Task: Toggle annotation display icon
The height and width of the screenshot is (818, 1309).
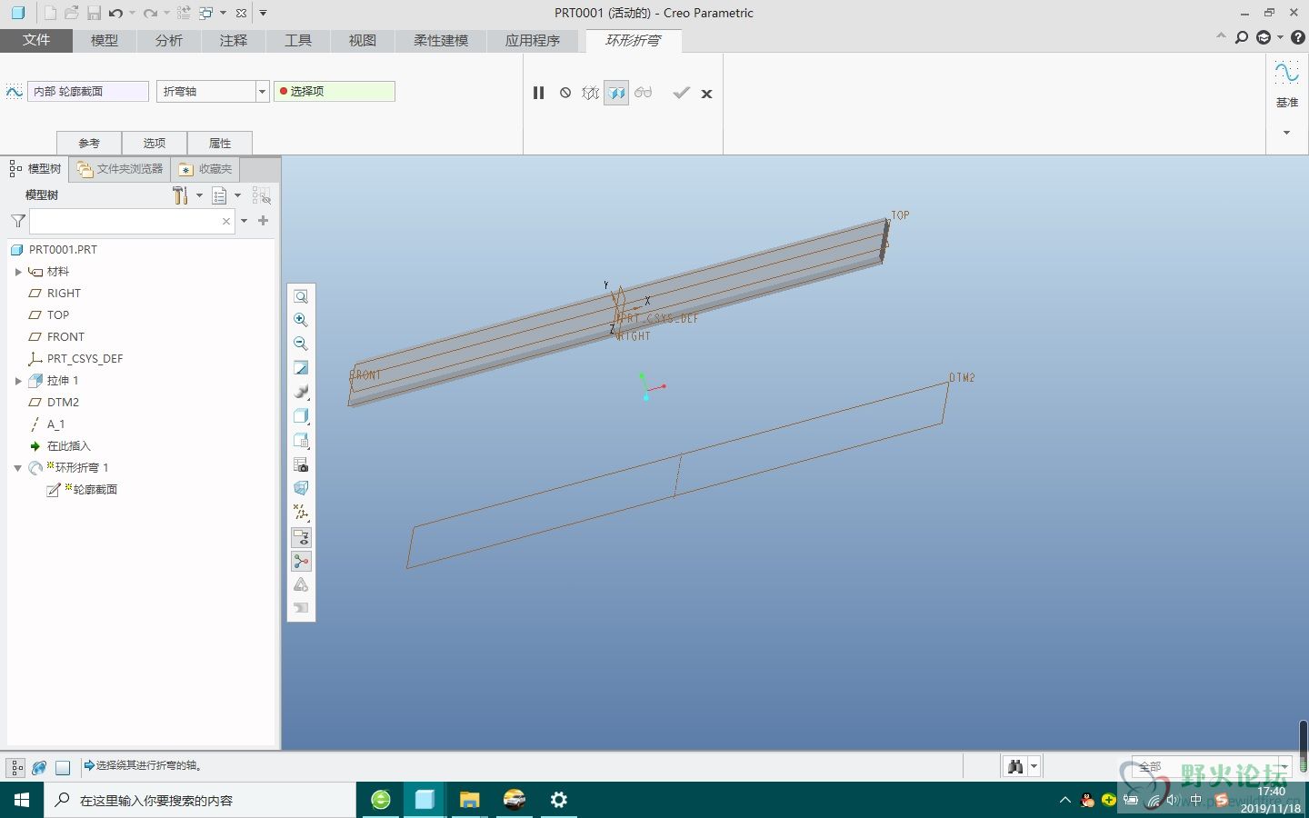Action: 301,537
